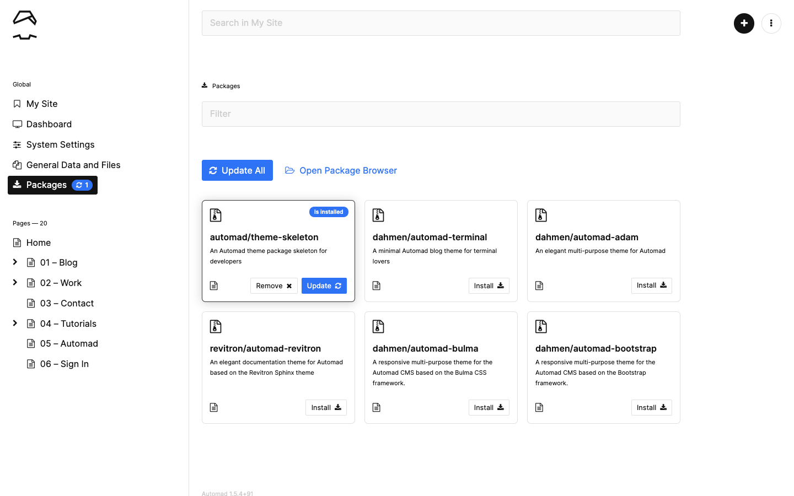Click the Automad logo
The width and height of the screenshot is (794, 496).
(x=25, y=25)
